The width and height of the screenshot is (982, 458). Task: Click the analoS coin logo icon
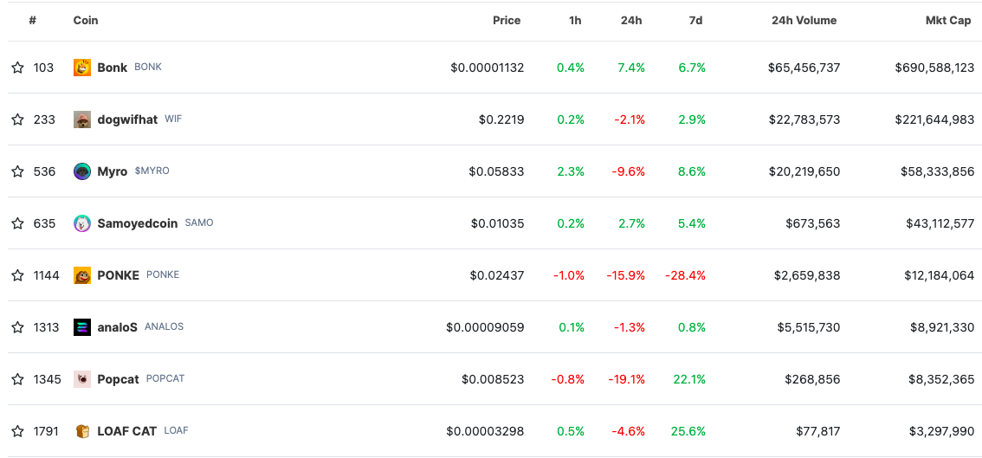pyautogui.click(x=82, y=327)
